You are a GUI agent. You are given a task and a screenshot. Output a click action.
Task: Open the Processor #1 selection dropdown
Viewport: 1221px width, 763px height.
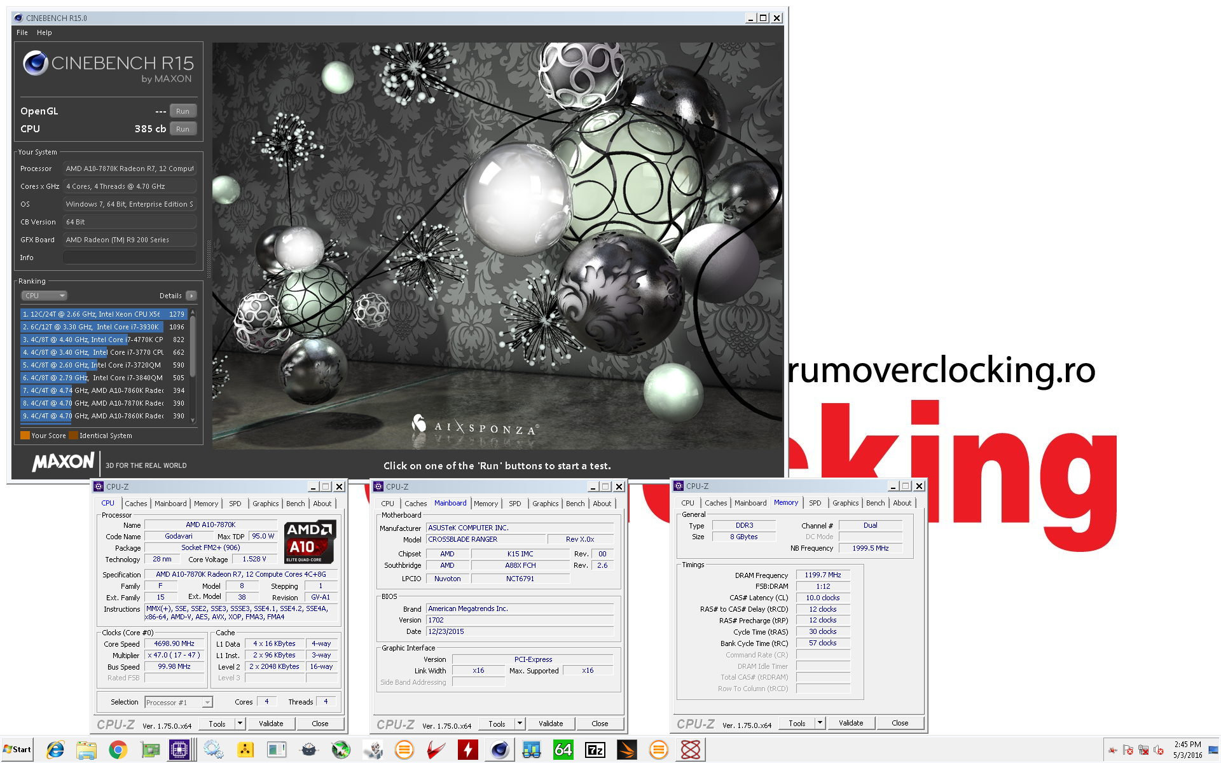179,703
